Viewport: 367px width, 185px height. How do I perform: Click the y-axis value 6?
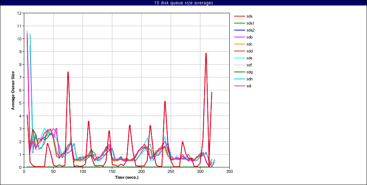(x=21, y=90)
